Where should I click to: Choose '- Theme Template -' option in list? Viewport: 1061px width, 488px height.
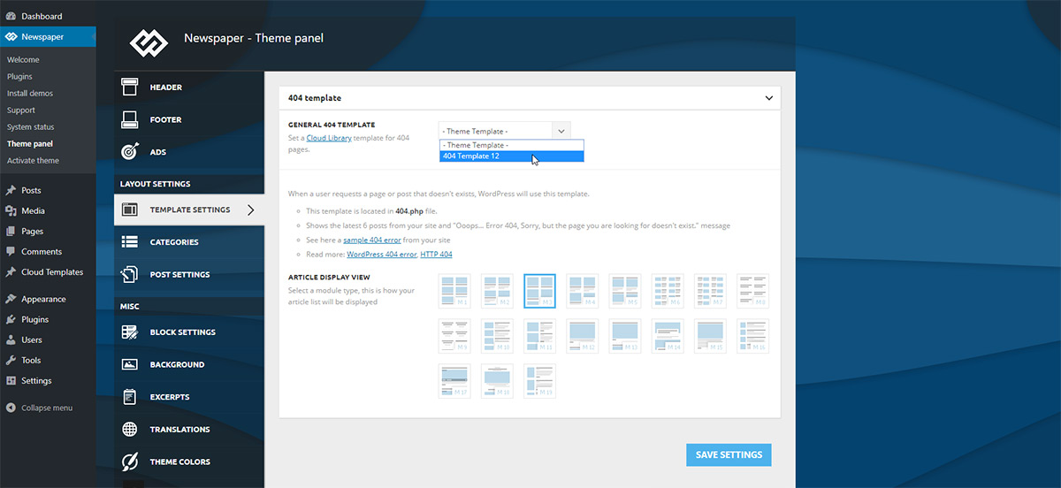coord(511,145)
